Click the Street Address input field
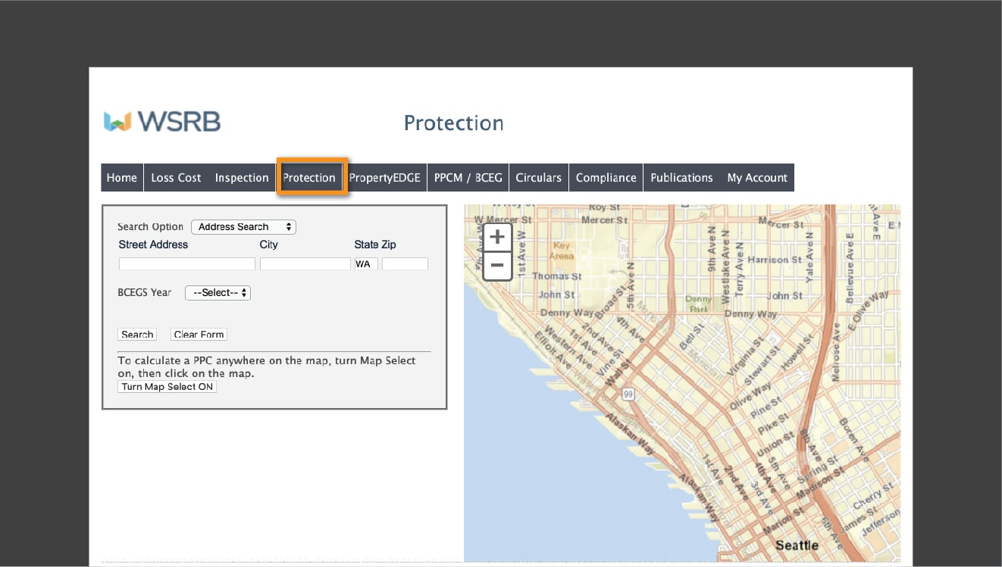1002x567 pixels. (x=186, y=263)
